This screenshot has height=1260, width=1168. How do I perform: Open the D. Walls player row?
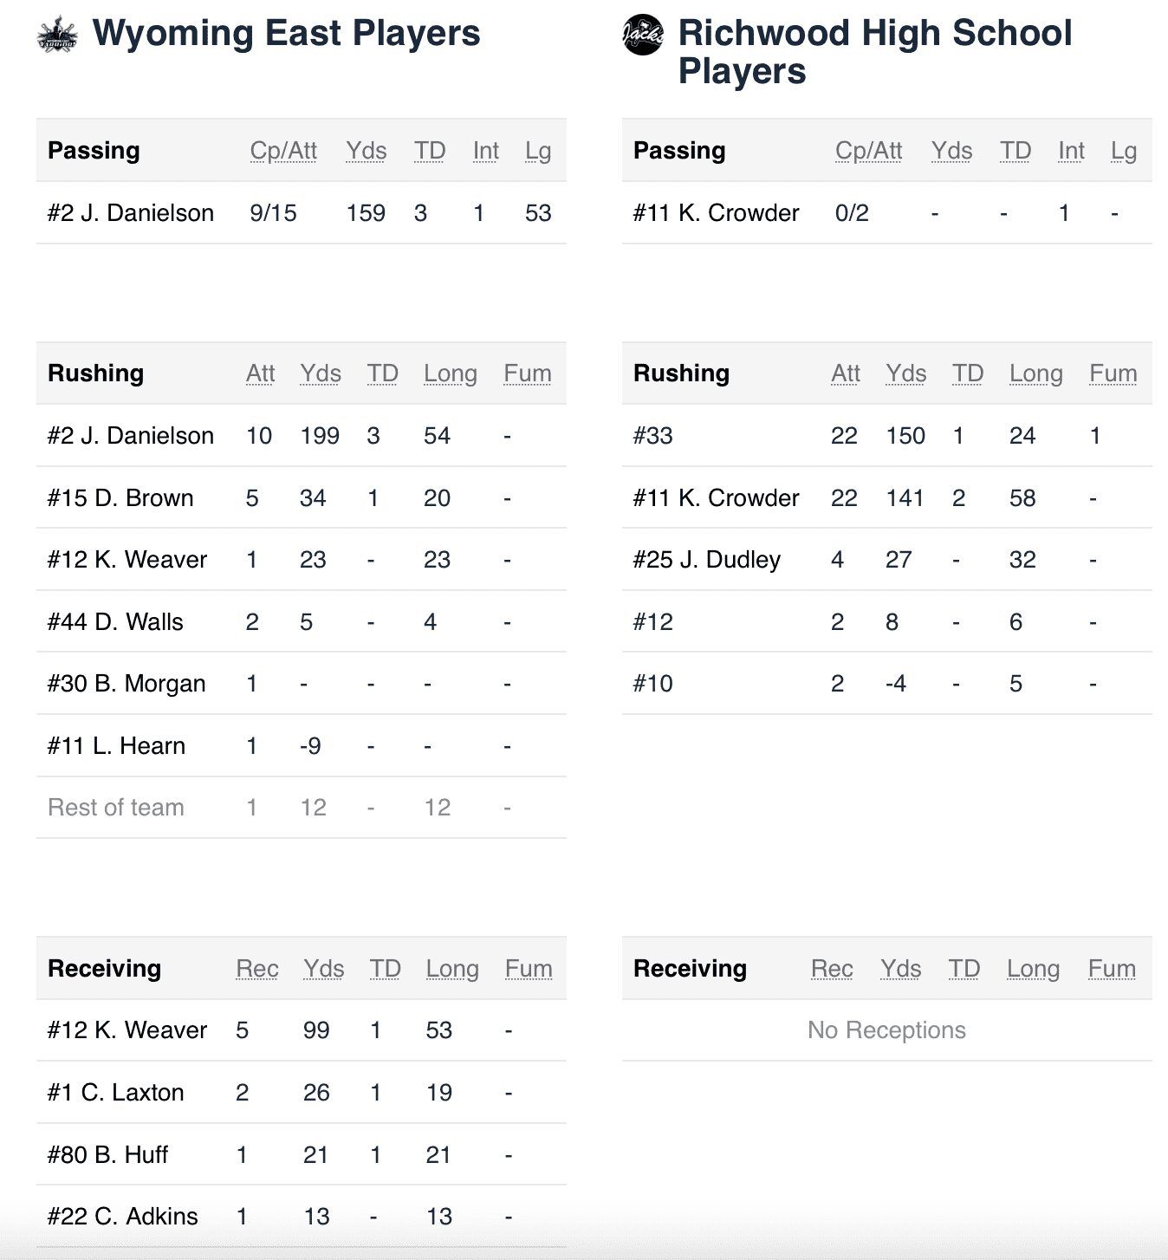coord(115,622)
